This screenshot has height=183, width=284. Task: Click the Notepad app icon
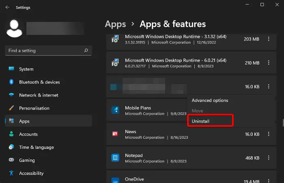(x=115, y=157)
